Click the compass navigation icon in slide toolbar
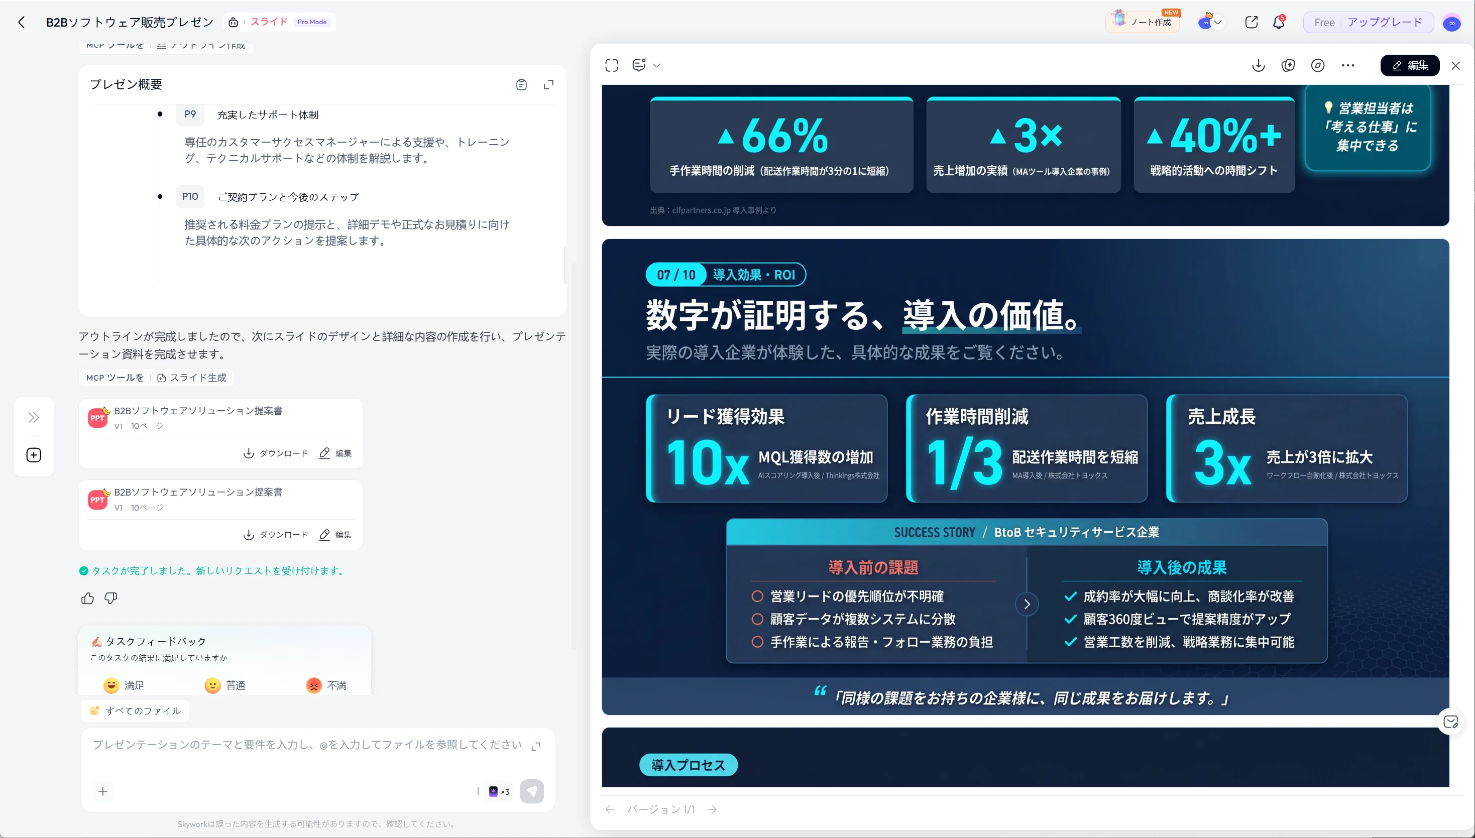The image size is (1475, 838). click(x=1318, y=65)
